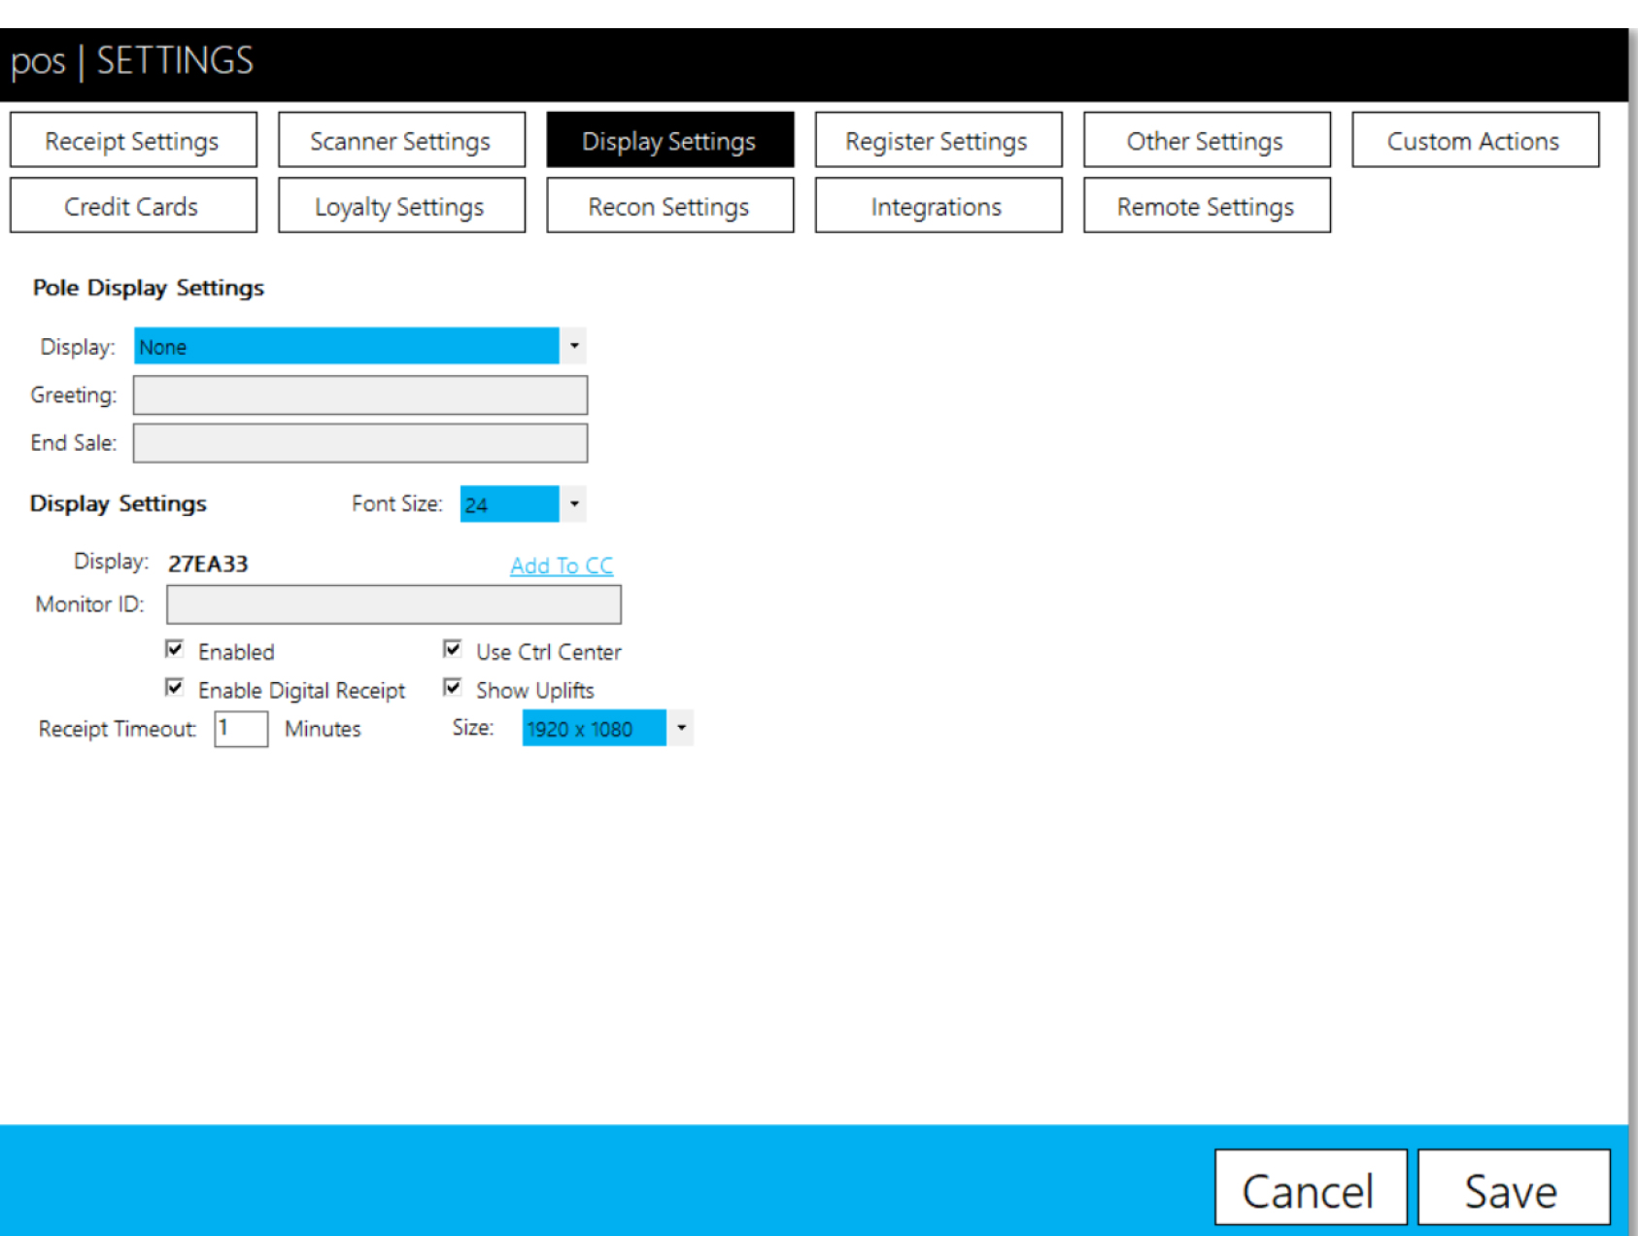
Task: Switch to Credit Cards tab
Action: click(133, 205)
